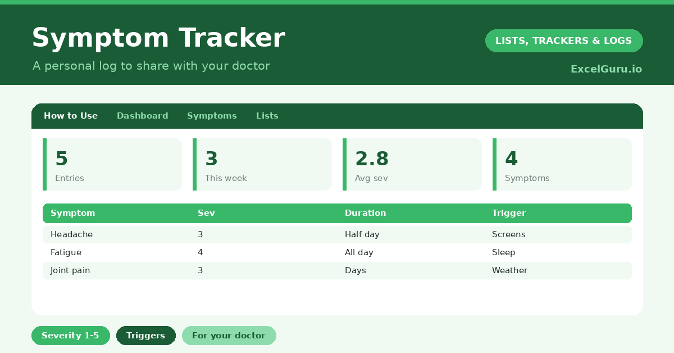
Task: Switch to the Dashboard tab
Action: click(142, 116)
